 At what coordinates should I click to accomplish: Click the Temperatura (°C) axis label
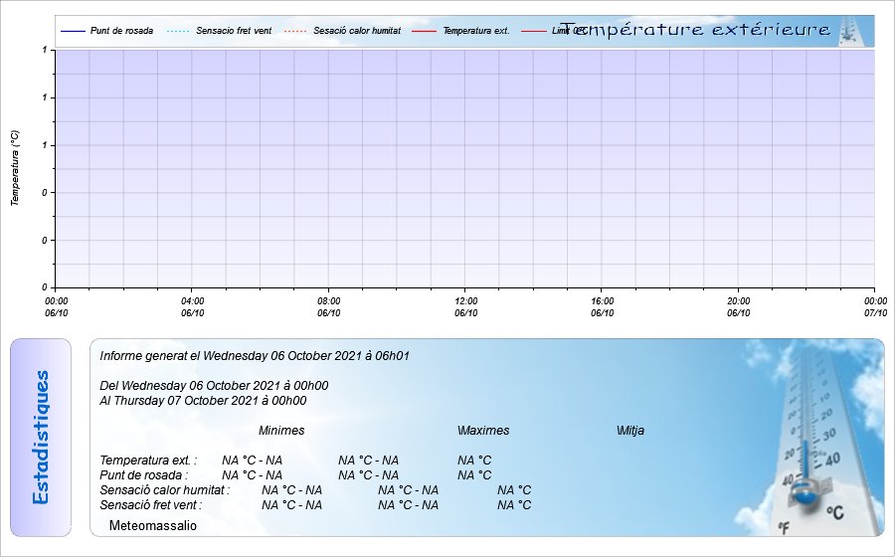(x=15, y=168)
